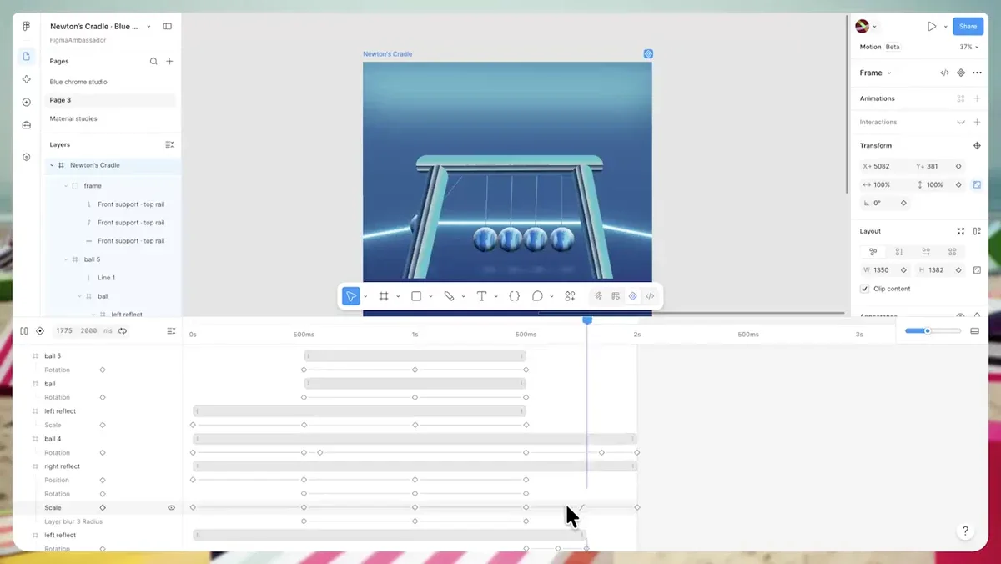Click the width field showing 1350
1001x564 pixels.
click(885, 270)
